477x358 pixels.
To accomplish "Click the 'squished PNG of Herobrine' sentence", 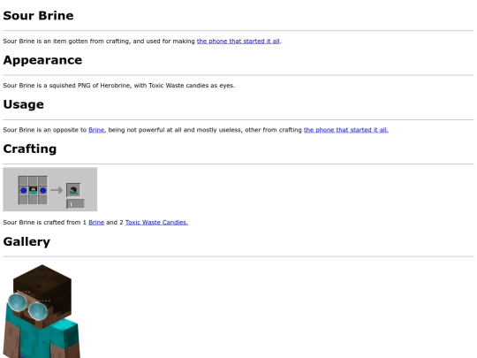I will (119, 86).
